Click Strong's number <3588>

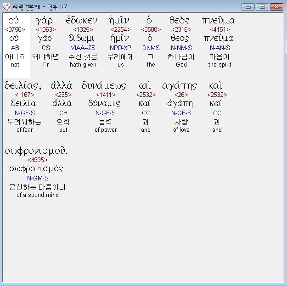click(151, 29)
